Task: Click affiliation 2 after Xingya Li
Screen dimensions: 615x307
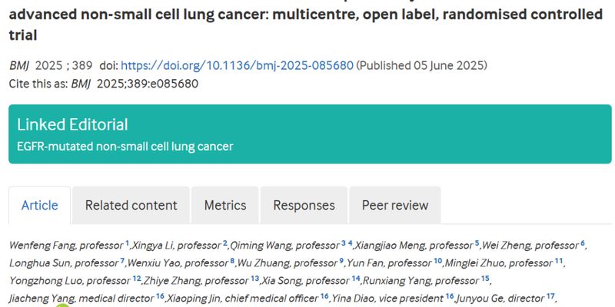Action: point(225,243)
